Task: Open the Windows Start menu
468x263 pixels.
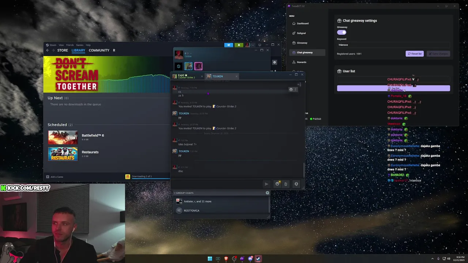Action: pos(210,259)
